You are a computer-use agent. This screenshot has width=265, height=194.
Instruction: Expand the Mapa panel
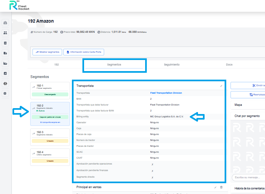click(x=248, y=105)
